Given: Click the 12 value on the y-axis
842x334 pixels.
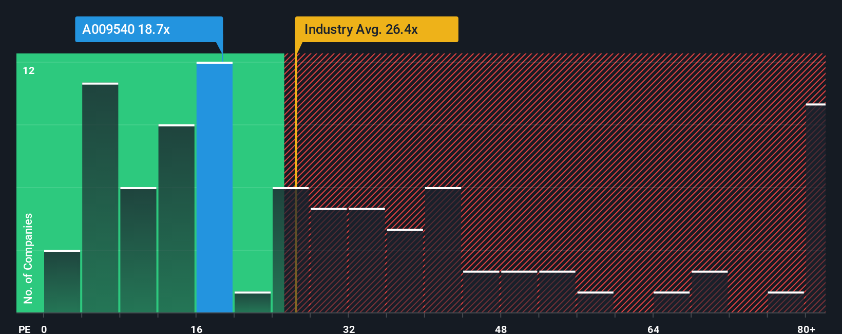Looking at the screenshot, I should tap(29, 70).
